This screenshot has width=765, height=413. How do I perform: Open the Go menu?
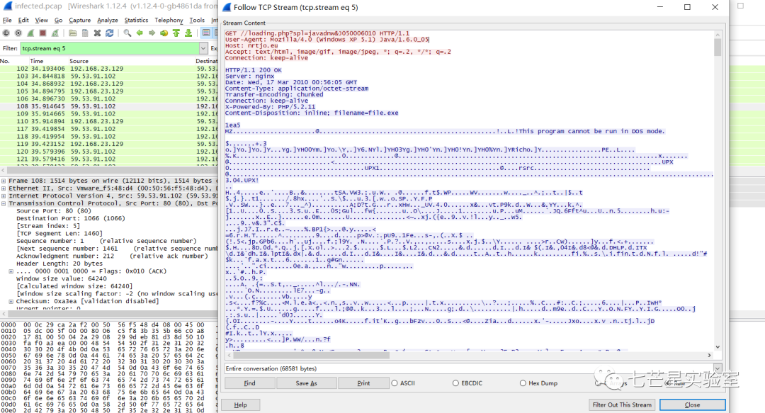click(x=59, y=20)
